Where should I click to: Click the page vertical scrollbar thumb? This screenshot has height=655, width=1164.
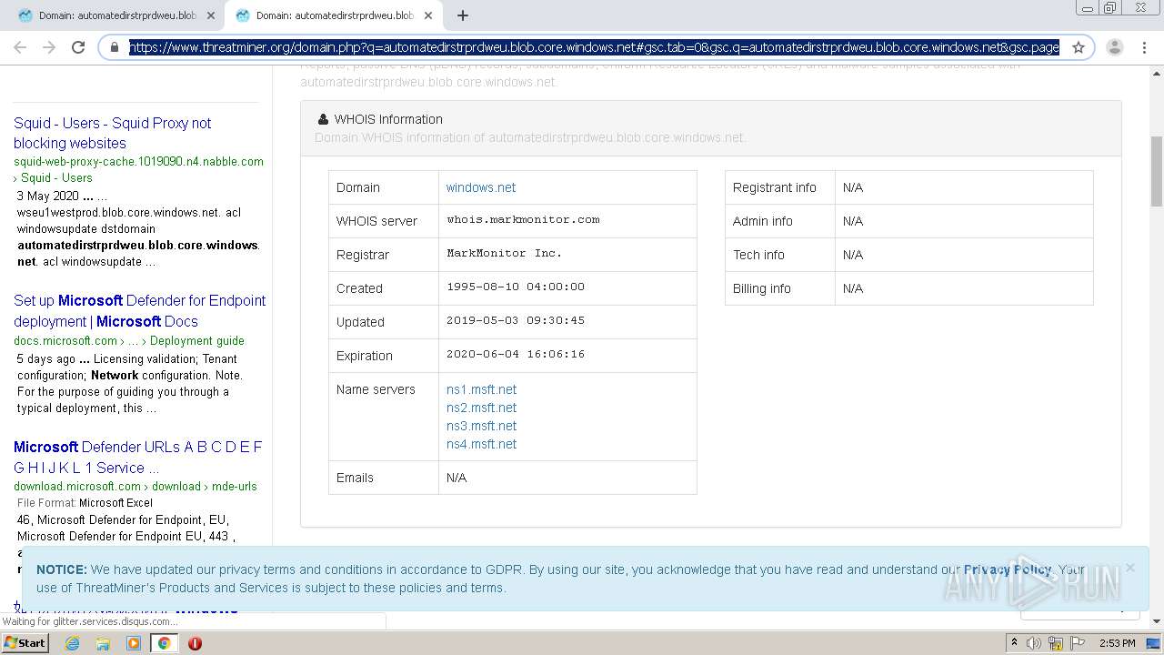click(1157, 171)
